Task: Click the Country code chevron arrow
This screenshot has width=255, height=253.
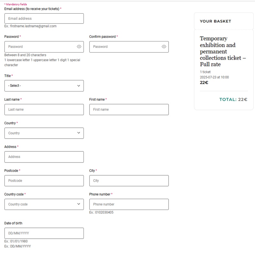Action: (x=79, y=204)
